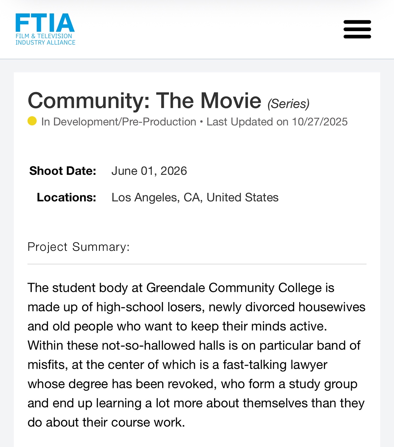394x447 pixels.
Task: Select the June 01, 2026 date value
Action: [149, 171]
